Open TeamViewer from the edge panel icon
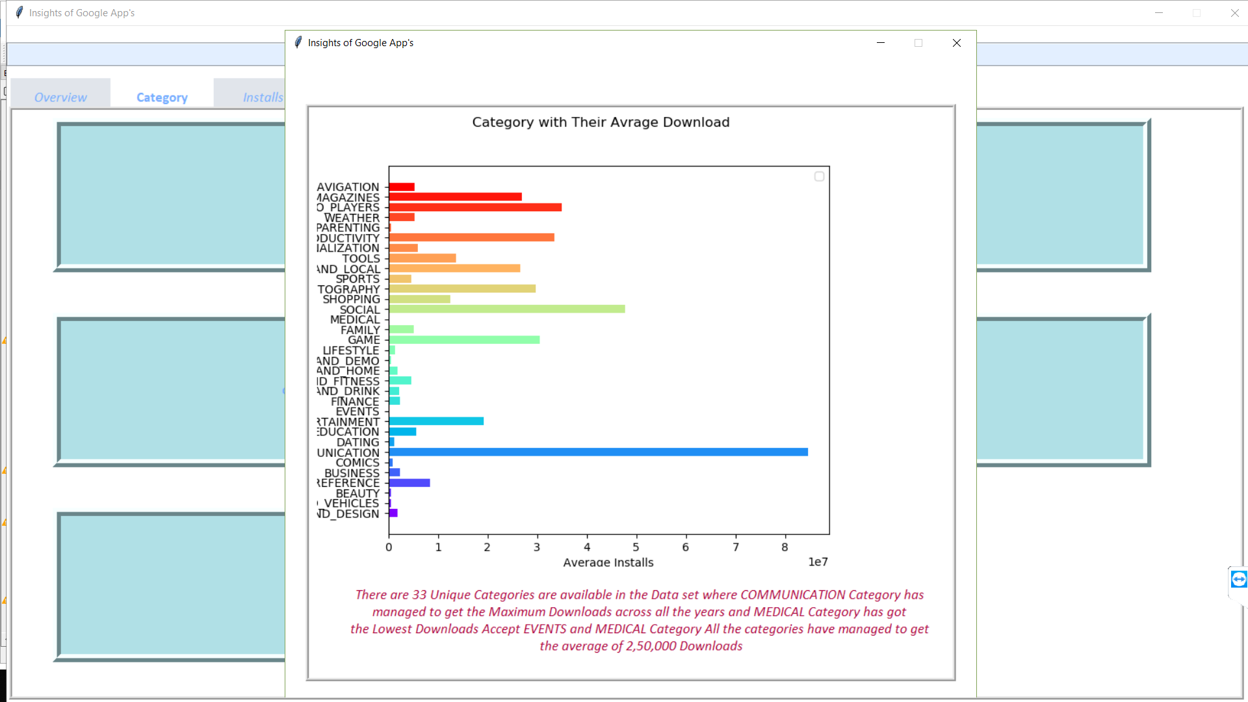The width and height of the screenshot is (1248, 702). (1238, 579)
